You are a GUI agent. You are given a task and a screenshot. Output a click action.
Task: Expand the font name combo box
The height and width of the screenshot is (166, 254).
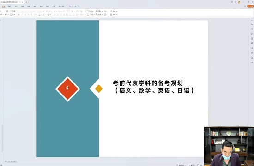27,11
